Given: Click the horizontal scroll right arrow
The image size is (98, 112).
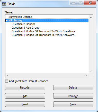Looking at the screenshot, I should click(86, 76).
